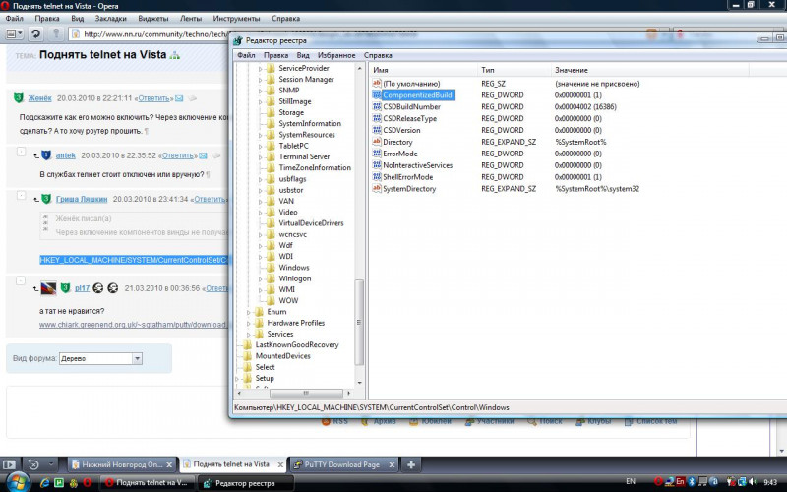Expand the Enum key
Viewport: 787px width, 492px height.
(249, 312)
